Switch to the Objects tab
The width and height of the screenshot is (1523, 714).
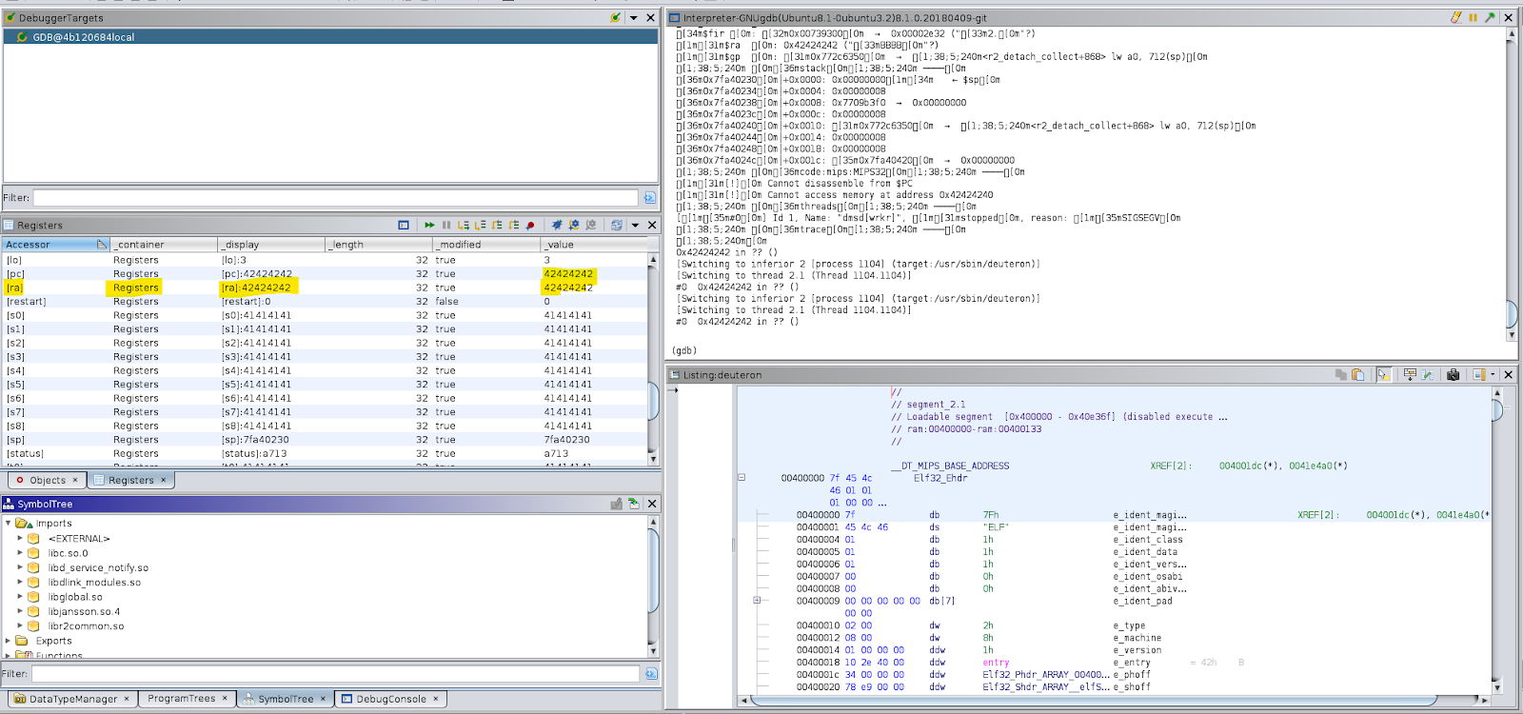[47, 481]
